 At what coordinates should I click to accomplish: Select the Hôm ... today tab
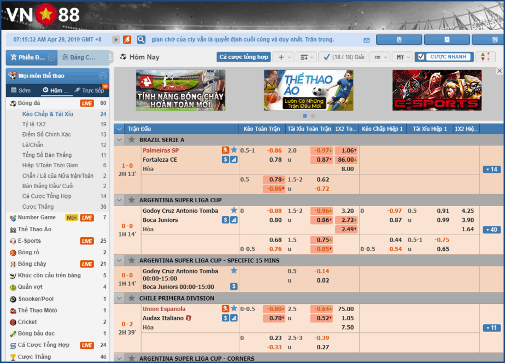tap(56, 91)
